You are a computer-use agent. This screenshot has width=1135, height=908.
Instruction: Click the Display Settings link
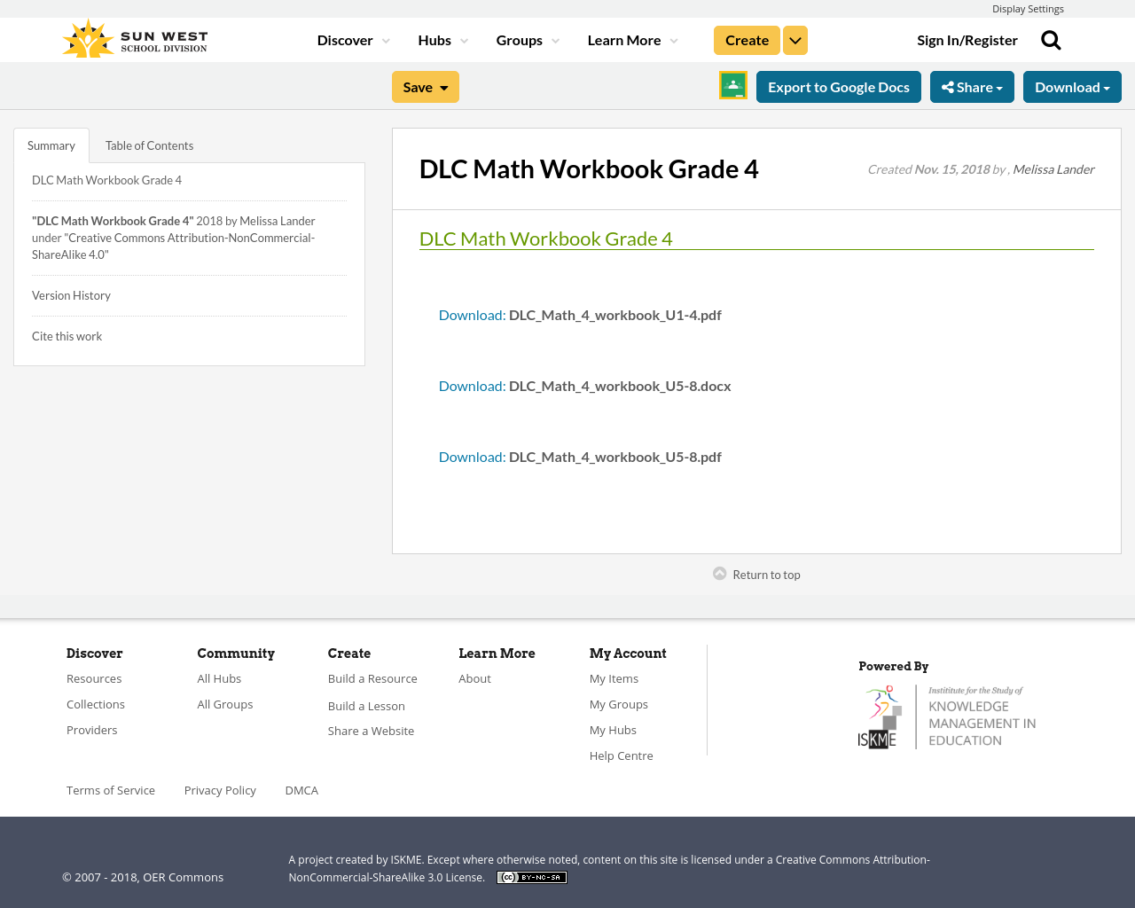click(1028, 7)
